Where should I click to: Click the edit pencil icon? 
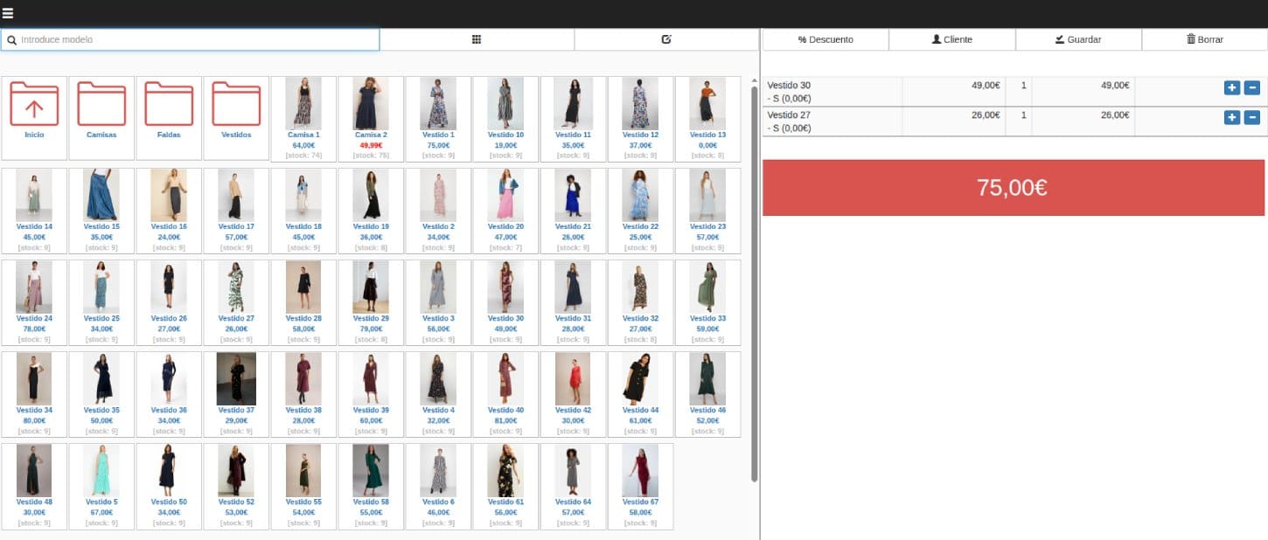(666, 39)
